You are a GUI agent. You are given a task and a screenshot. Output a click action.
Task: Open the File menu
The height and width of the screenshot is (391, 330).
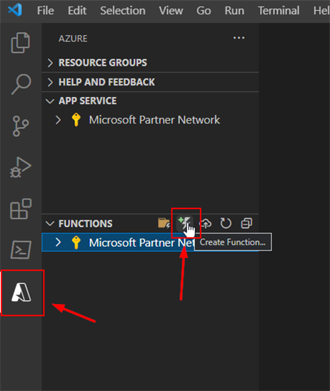[x=46, y=11]
